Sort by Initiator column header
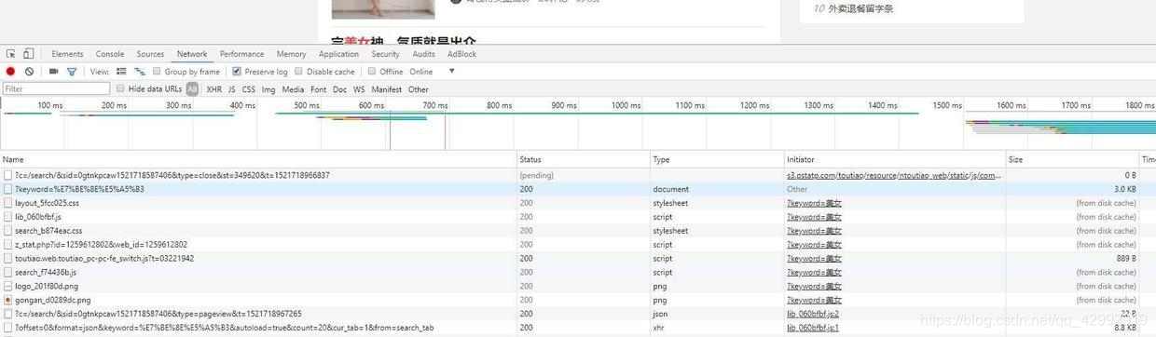Viewport: 1156px width, 337px height. (895, 160)
